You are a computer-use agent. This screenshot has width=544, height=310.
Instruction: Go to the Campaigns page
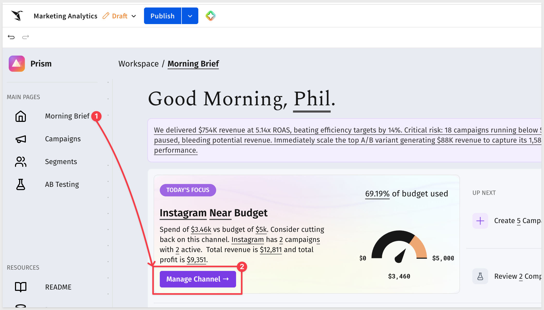63,139
